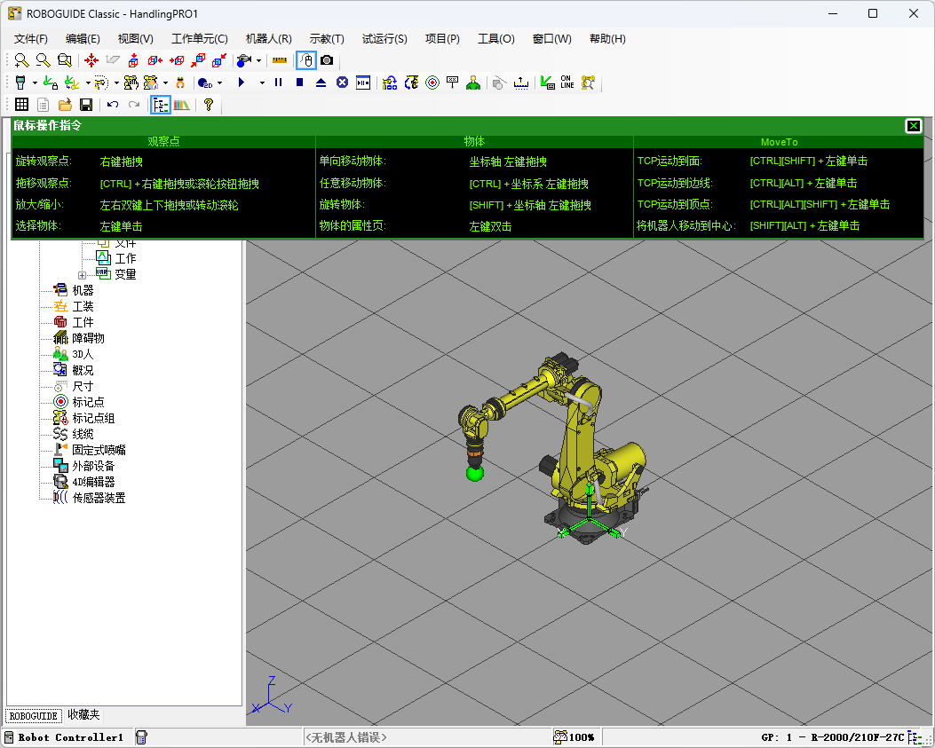Open dropdown arrow next to teach pendant icon
The height and width of the screenshot is (748, 935).
[x=35, y=83]
